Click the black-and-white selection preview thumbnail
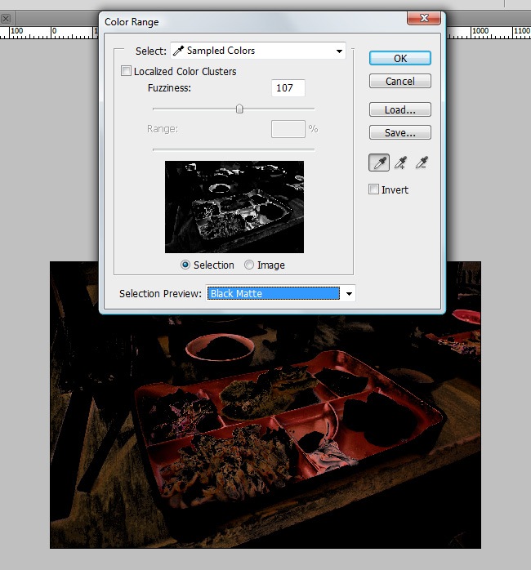Viewport: 531px width, 570px height. pos(234,207)
